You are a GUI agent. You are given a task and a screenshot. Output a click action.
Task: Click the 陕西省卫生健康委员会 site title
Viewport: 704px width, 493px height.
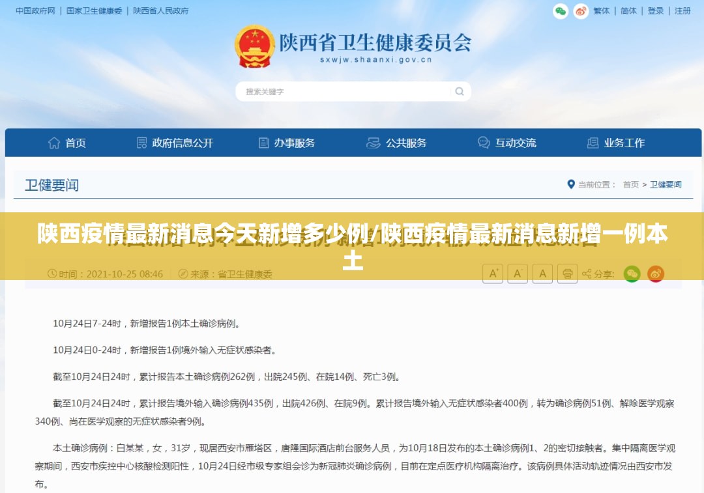(x=375, y=43)
